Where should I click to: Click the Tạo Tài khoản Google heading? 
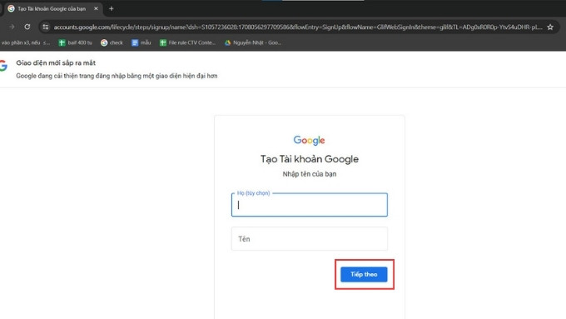point(310,159)
